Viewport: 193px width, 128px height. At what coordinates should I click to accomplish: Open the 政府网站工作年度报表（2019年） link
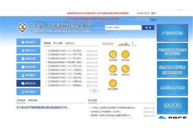click(x=106, y=112)
